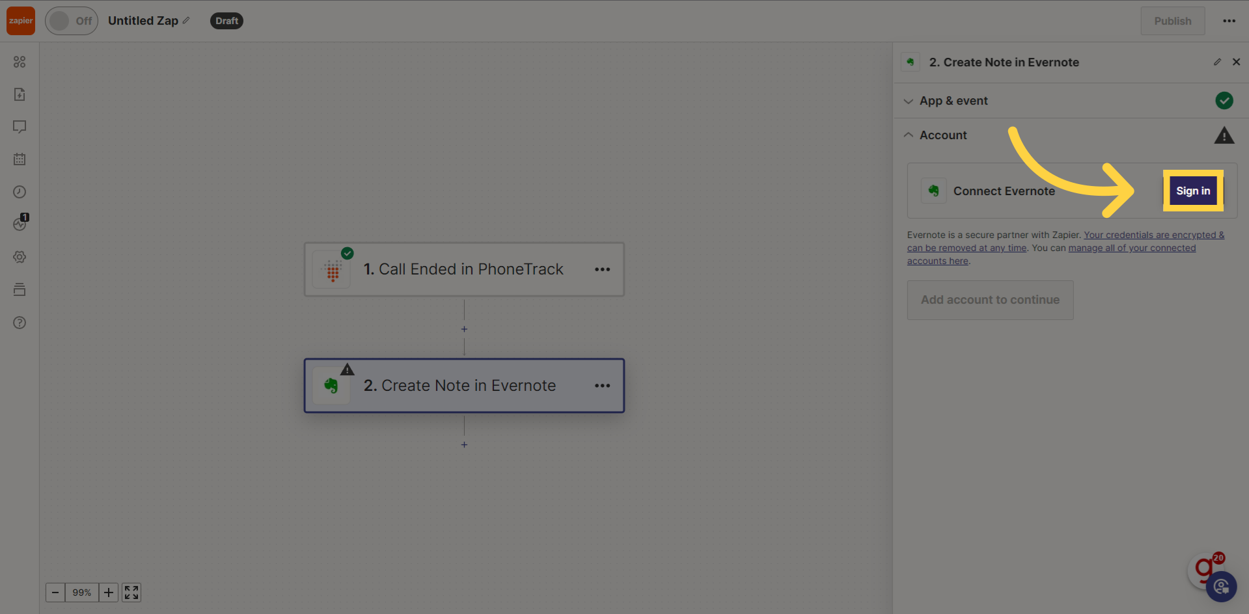Open the chat support widget icon
This screenshot has width=1249, height=614.
[x=1221, y=587]
